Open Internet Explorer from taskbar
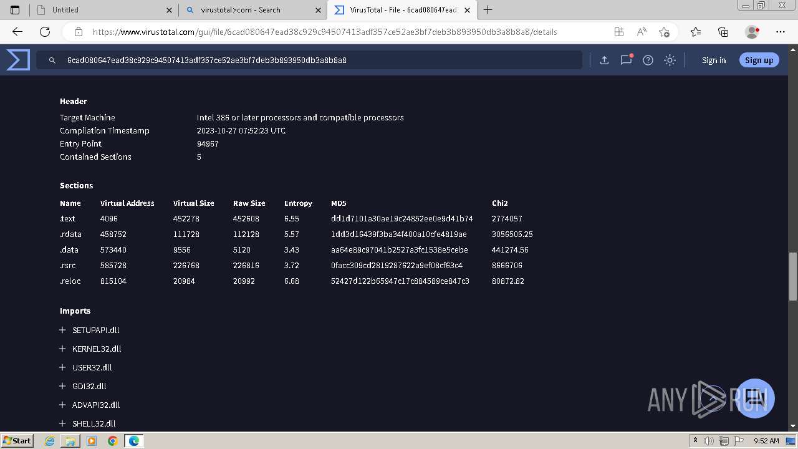 [50, 441]
